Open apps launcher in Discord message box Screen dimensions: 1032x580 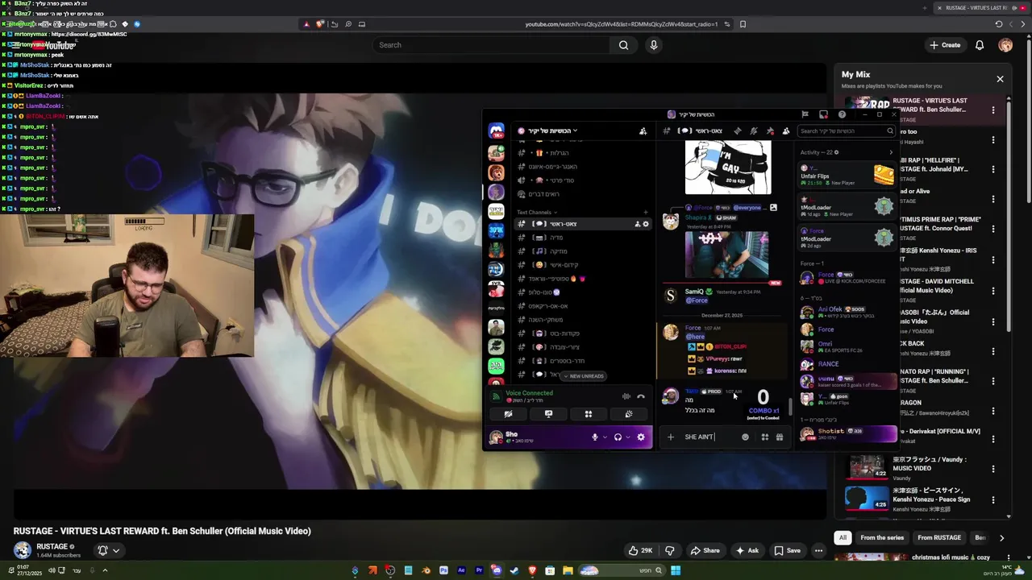pyautogui.click(x=765, y=437)
